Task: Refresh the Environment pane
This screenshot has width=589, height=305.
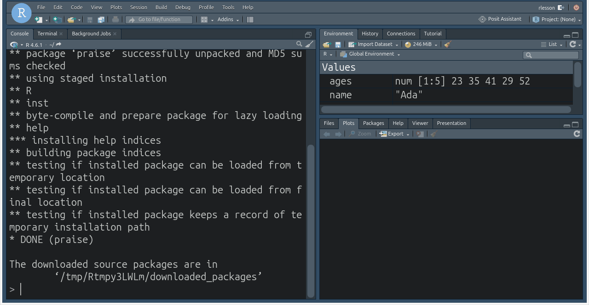Action: click(x=573, y=44)
